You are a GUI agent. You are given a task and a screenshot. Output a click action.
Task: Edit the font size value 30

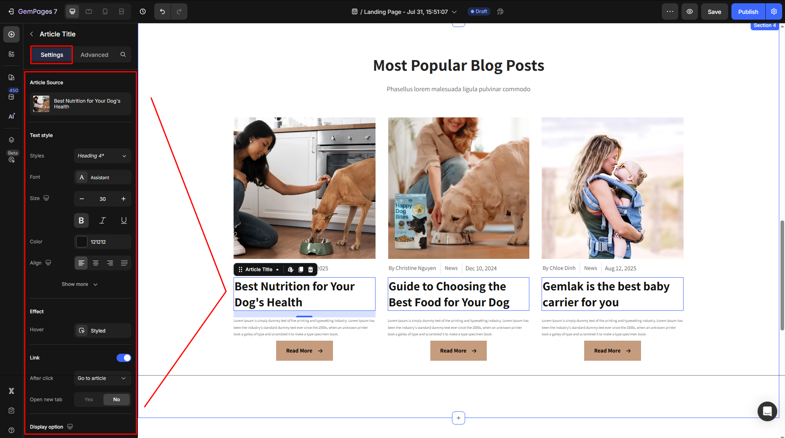(103, 199)
